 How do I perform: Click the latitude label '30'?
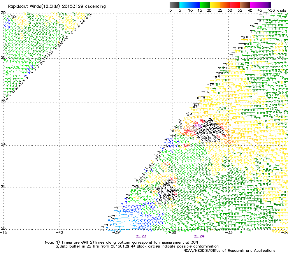tap(3, 13)
